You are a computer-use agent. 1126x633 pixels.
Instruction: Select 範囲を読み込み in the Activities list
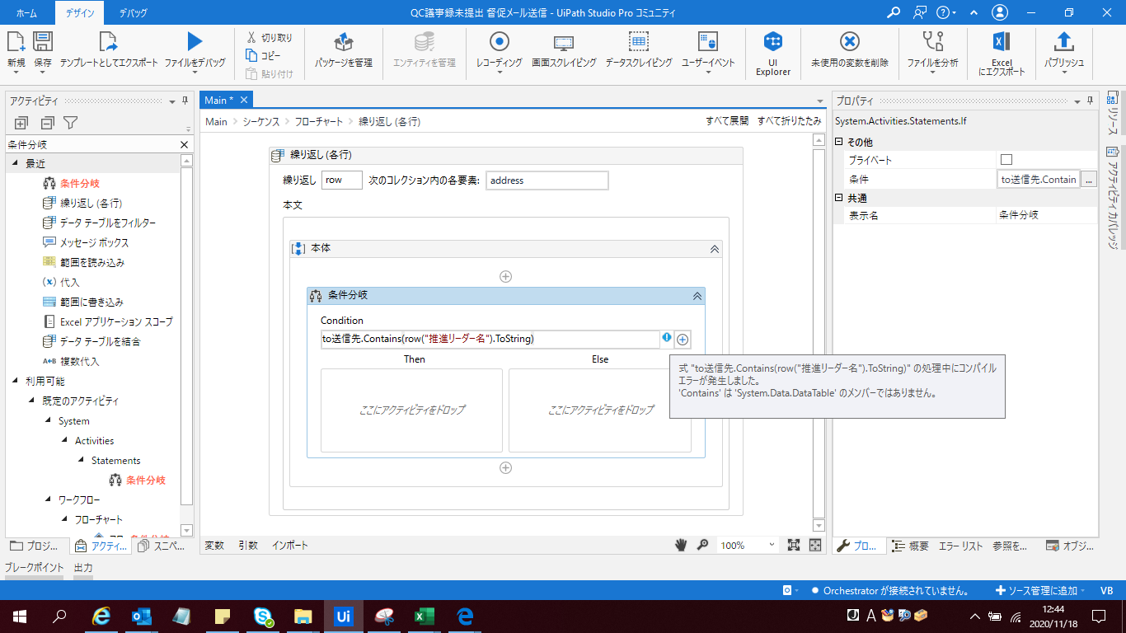pyautogui.click(x=91, y=263)
